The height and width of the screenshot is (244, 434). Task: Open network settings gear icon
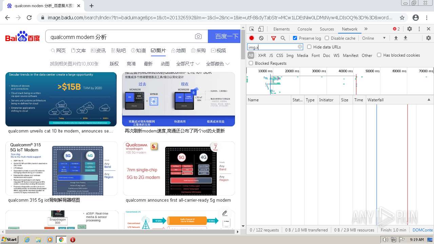[x=428, y=38]
